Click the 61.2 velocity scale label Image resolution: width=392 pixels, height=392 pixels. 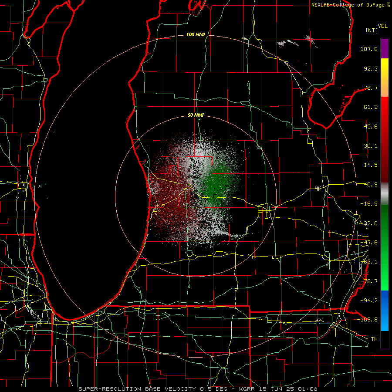coord(371,107)
